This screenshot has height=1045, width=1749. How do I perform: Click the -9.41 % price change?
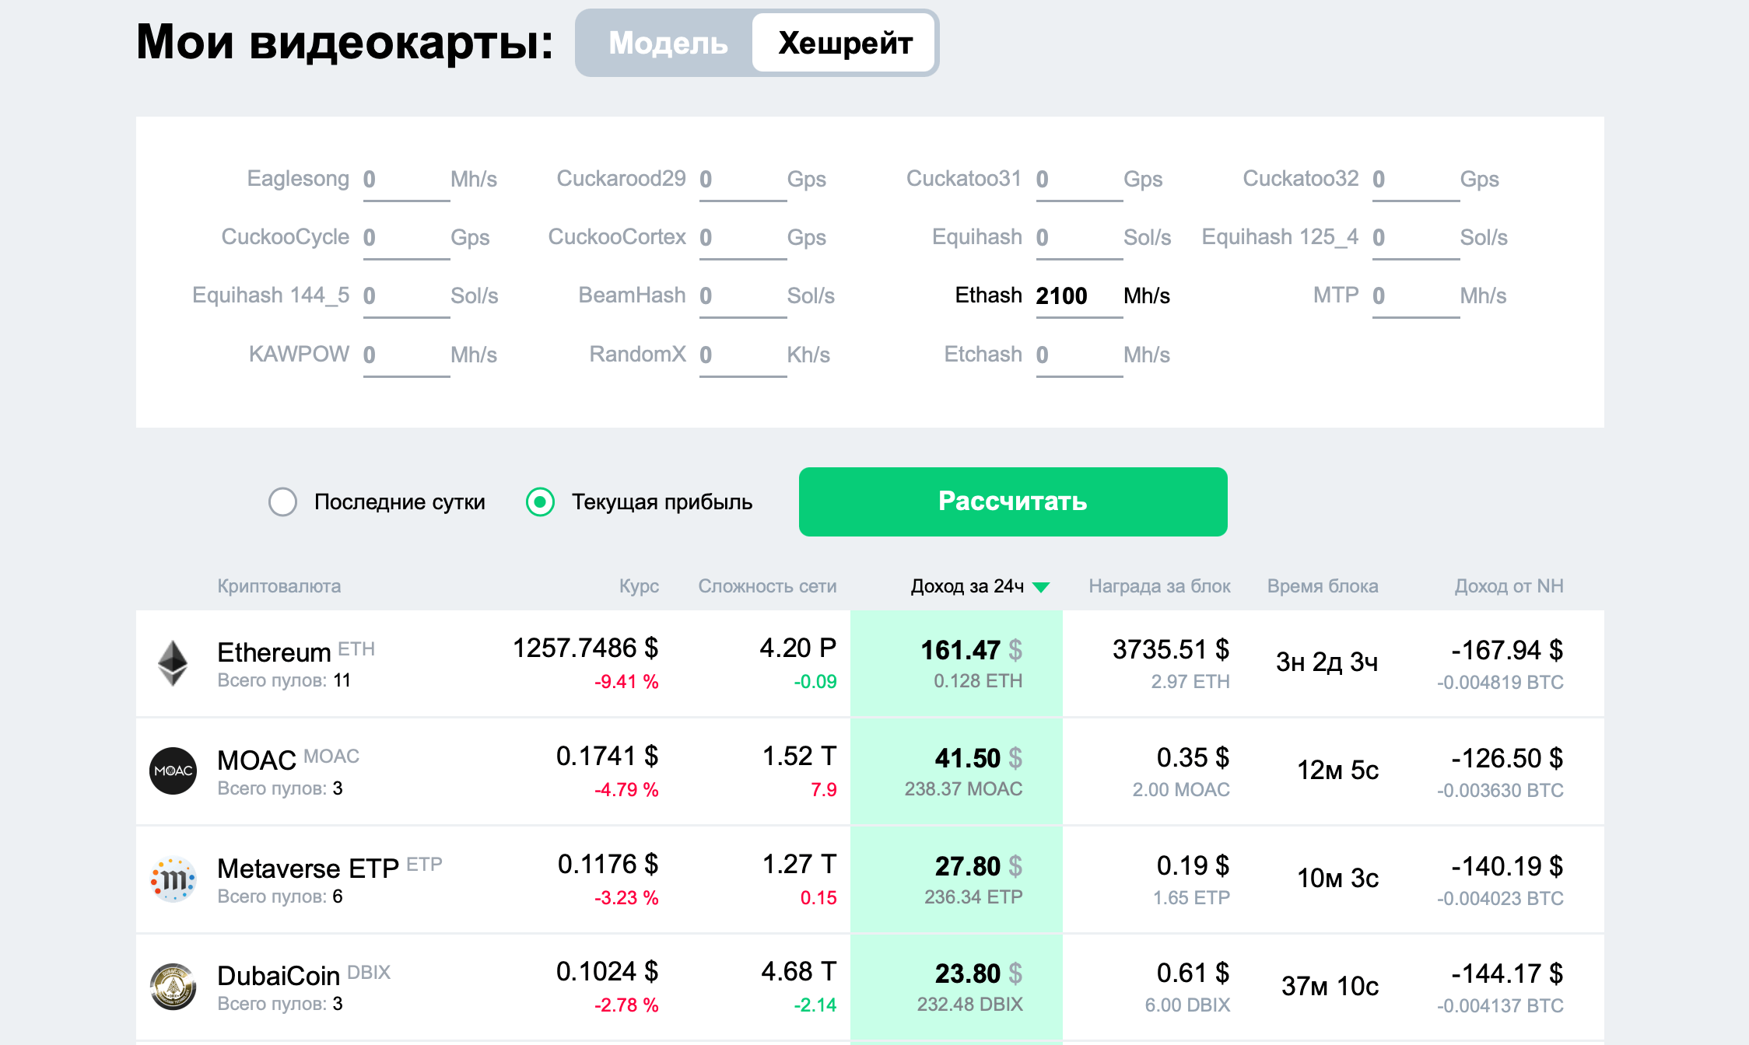tap(626, 682)
